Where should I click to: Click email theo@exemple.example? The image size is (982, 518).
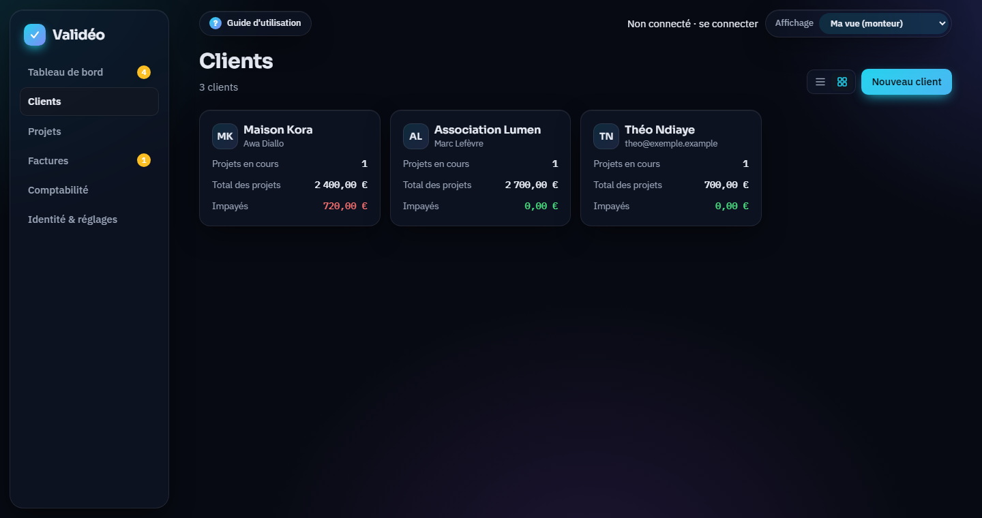tap(671, 144)
